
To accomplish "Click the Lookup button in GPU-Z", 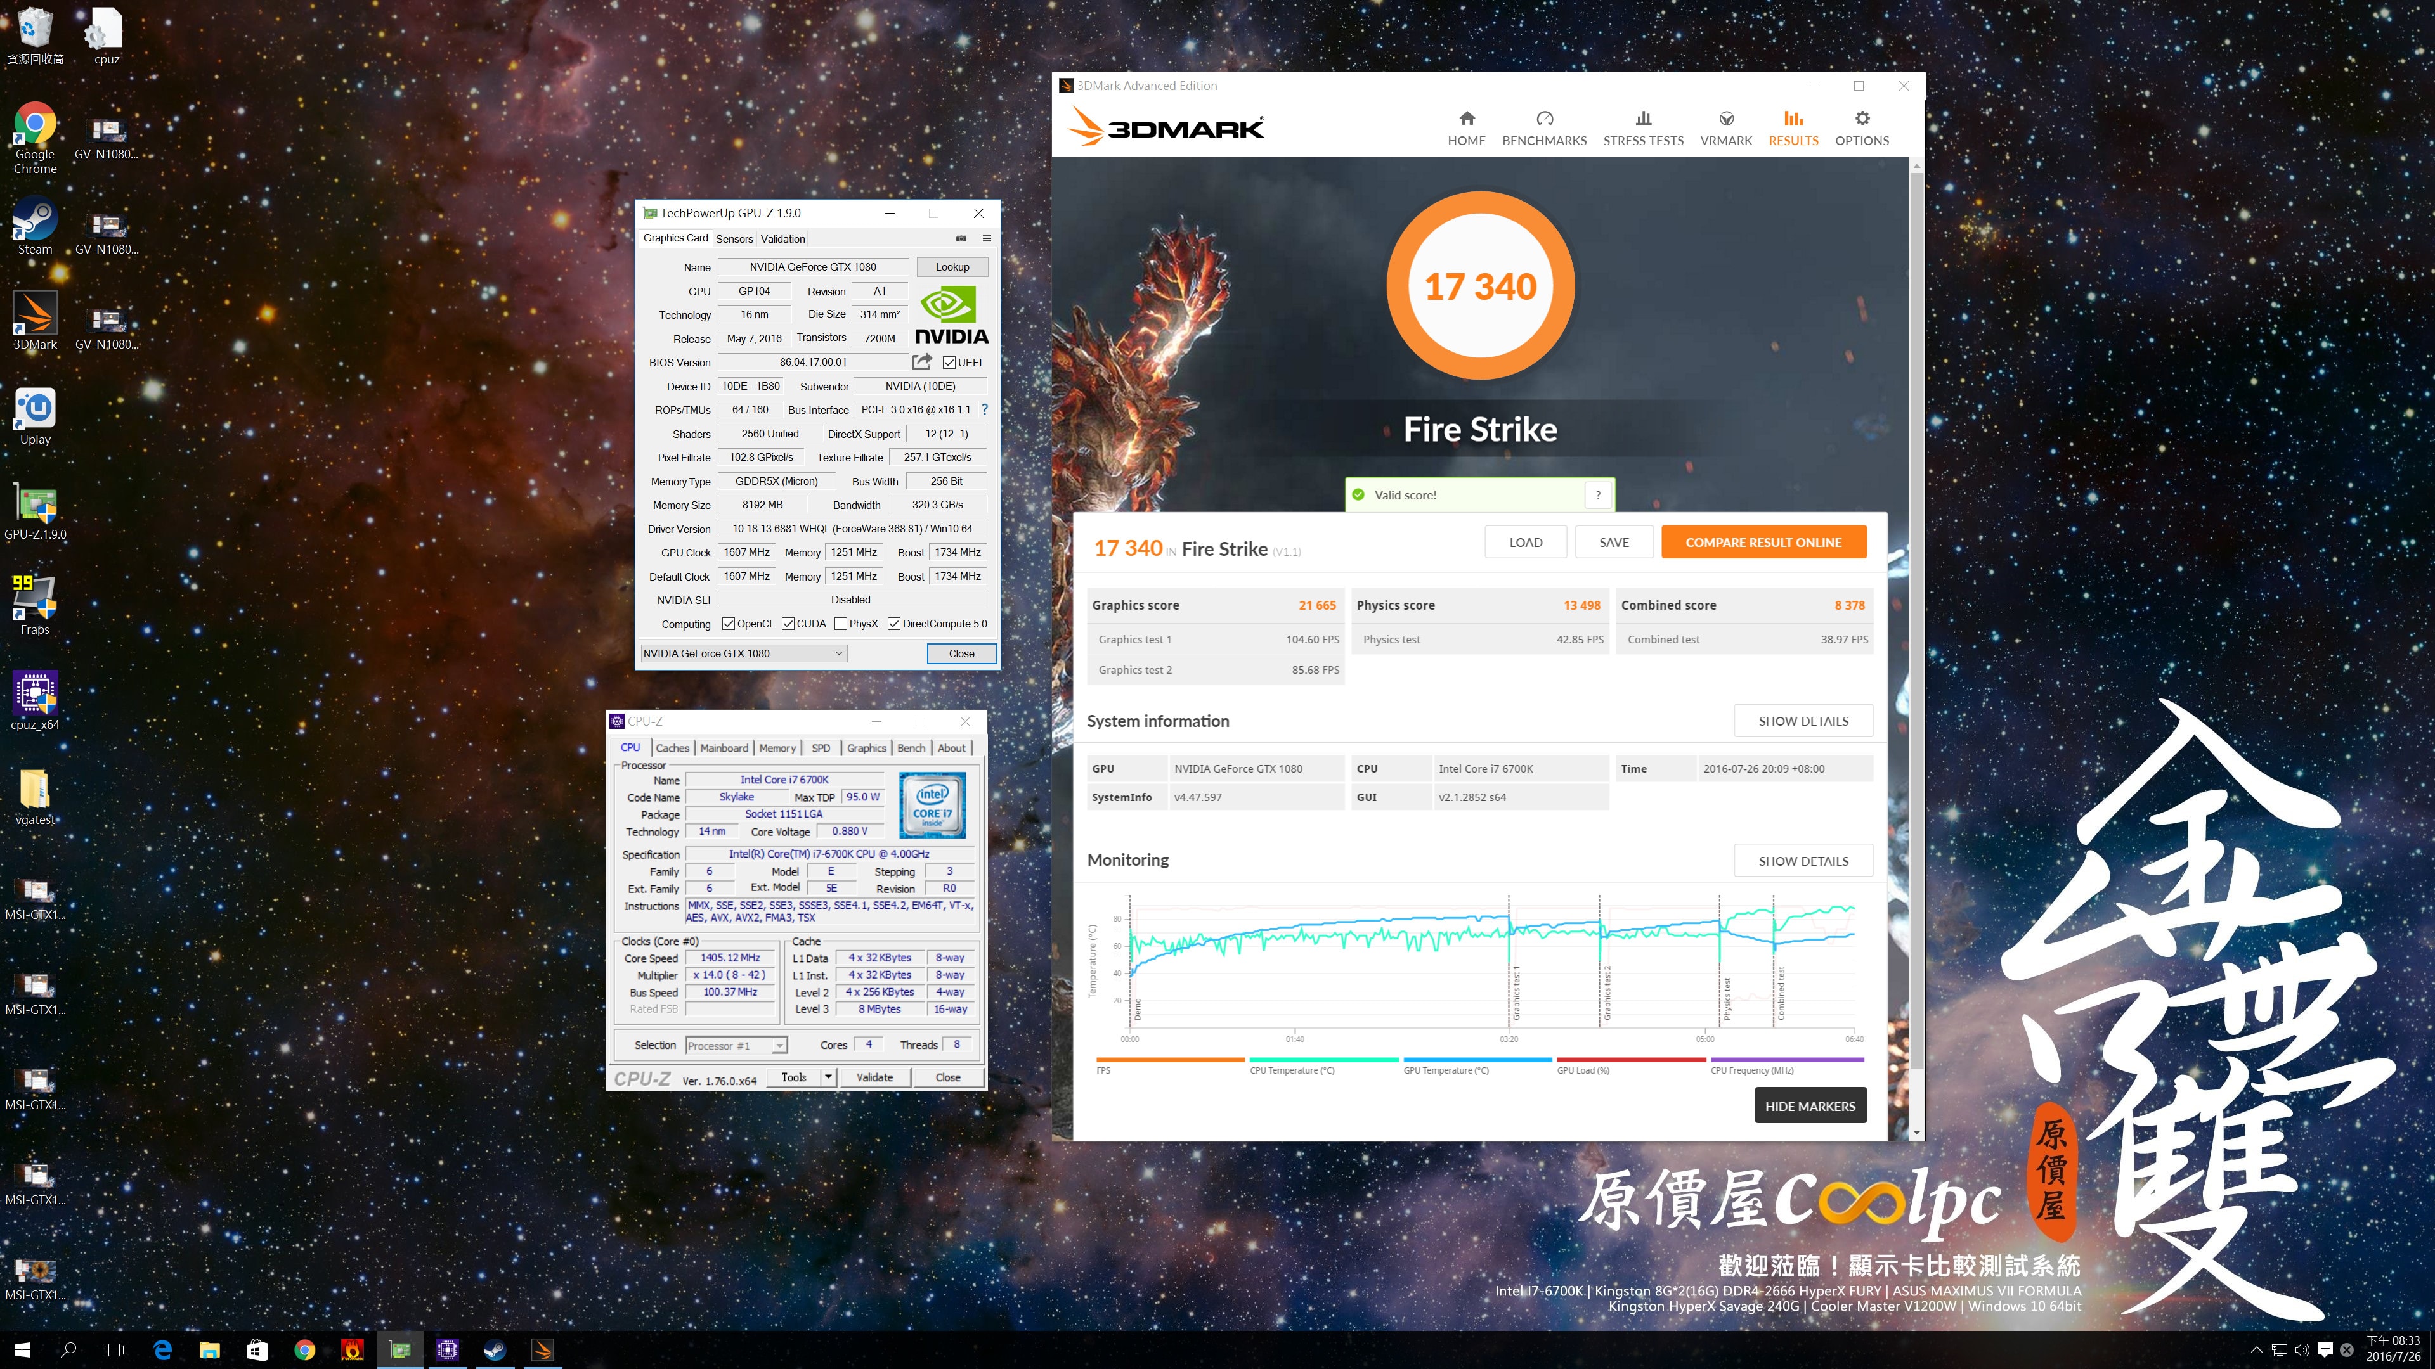I will click(x=952, y=266).
